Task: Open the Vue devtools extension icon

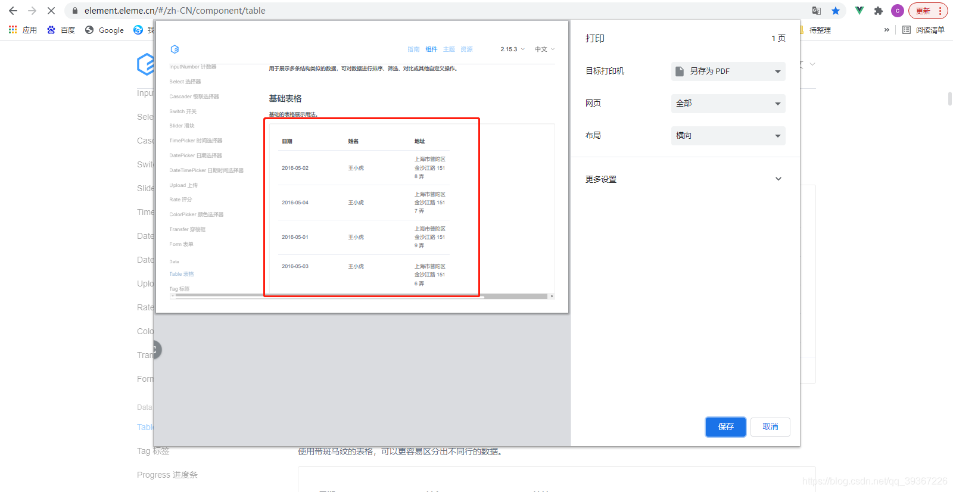Action: 859,11
